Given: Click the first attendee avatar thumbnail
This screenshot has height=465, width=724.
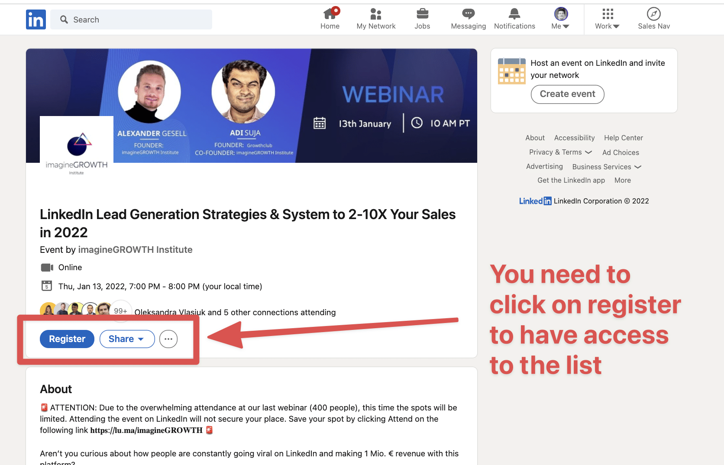Looking at the screenshot, I should [48, 310].
